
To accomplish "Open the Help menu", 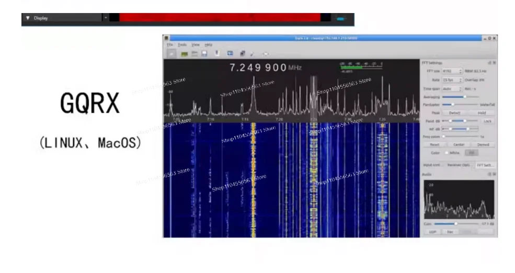I will click(208, 44).
